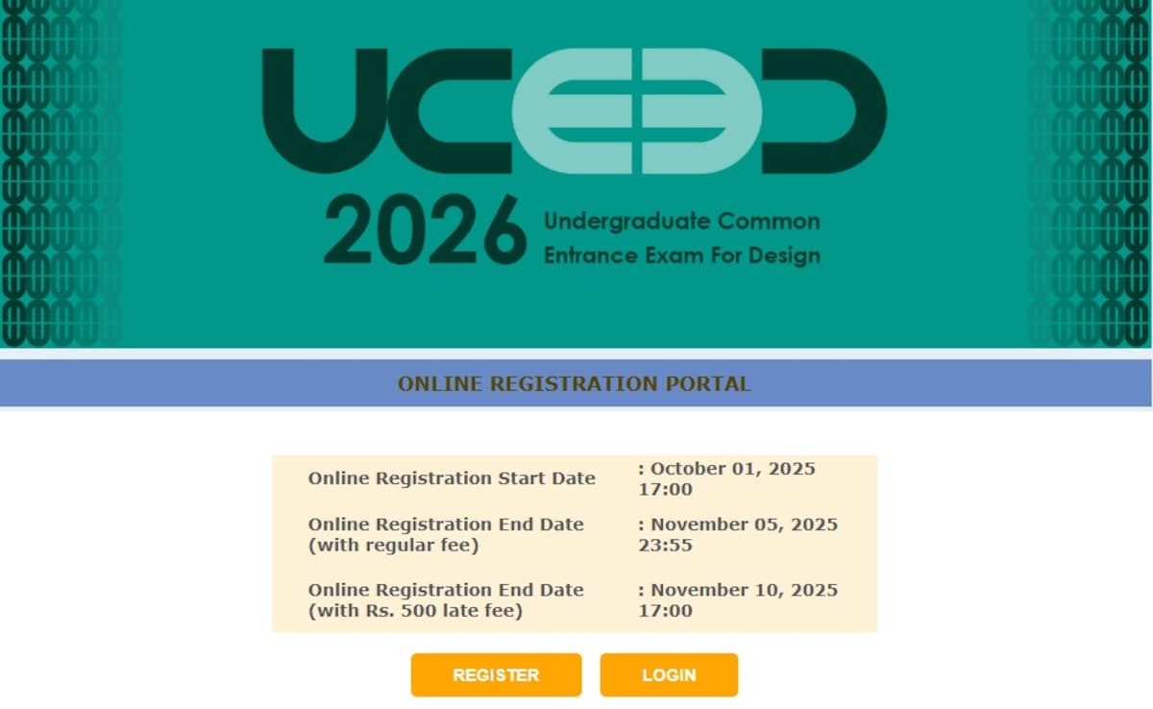
Task: Click the LOGIN button
Action: [x=669, y=674]
